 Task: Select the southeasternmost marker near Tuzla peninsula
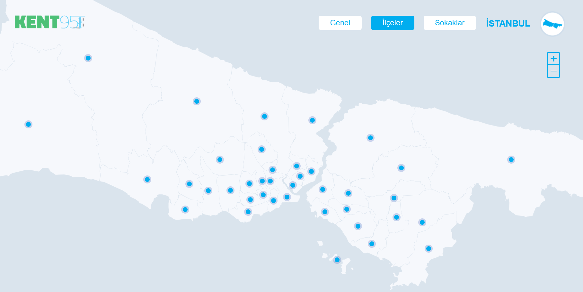point(428,248)
